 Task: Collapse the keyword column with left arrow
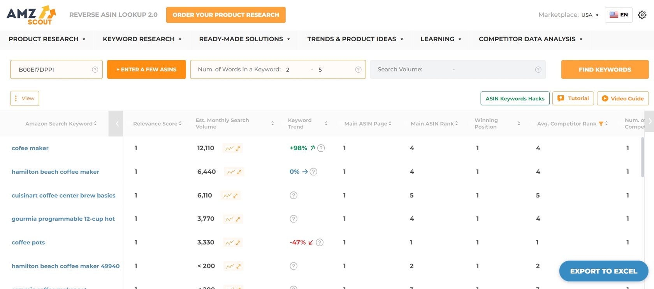(116, 124)
